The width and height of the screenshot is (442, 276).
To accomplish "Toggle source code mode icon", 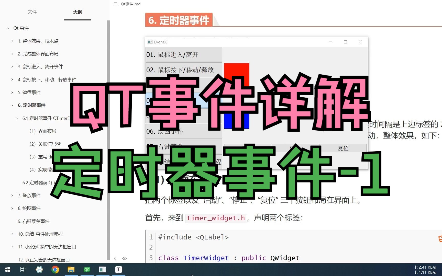I will (x=125, y=258).
